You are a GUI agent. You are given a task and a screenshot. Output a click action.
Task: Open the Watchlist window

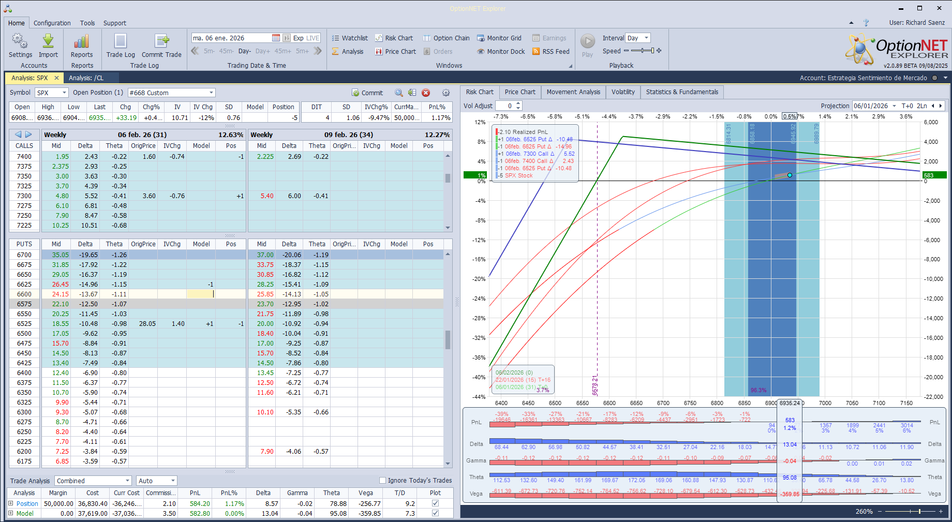pos(350,38)
